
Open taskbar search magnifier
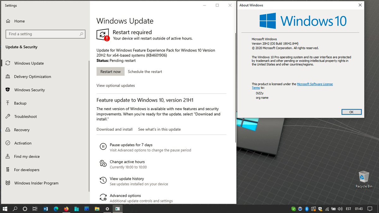tap(15, 209)
